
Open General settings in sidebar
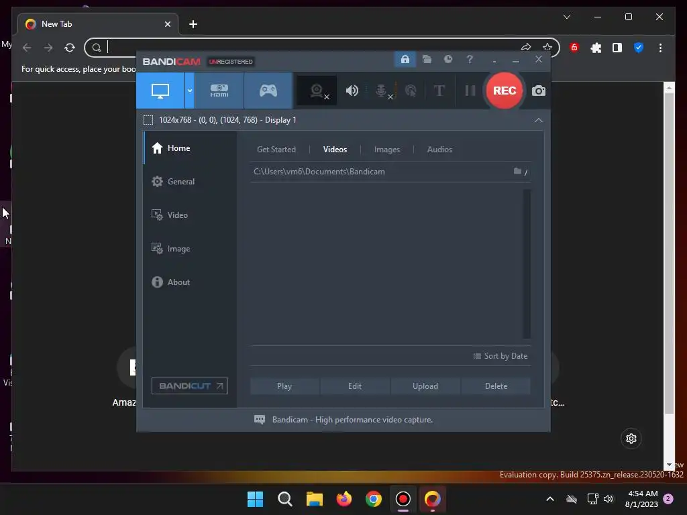(190, 181)
